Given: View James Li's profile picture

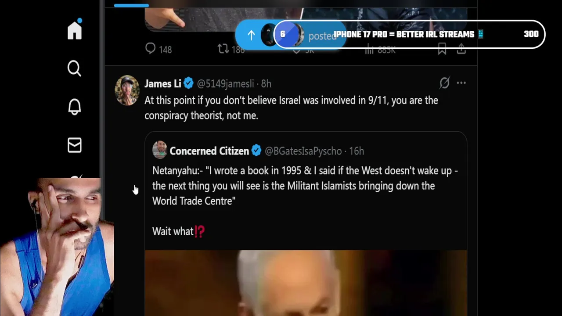Looking at the screenshot, I should pos(127,90).
